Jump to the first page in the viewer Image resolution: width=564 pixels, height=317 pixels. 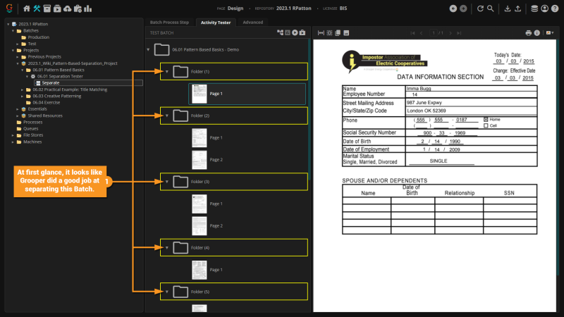(412, 33)
